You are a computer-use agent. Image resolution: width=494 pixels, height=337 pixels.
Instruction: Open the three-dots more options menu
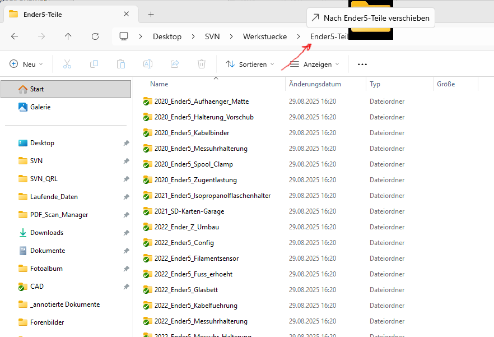(x=362, y=64)
